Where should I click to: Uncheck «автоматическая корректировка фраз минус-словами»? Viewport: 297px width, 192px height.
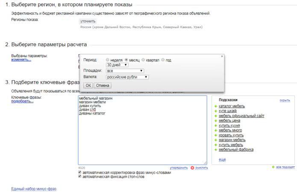coord(80,172)
